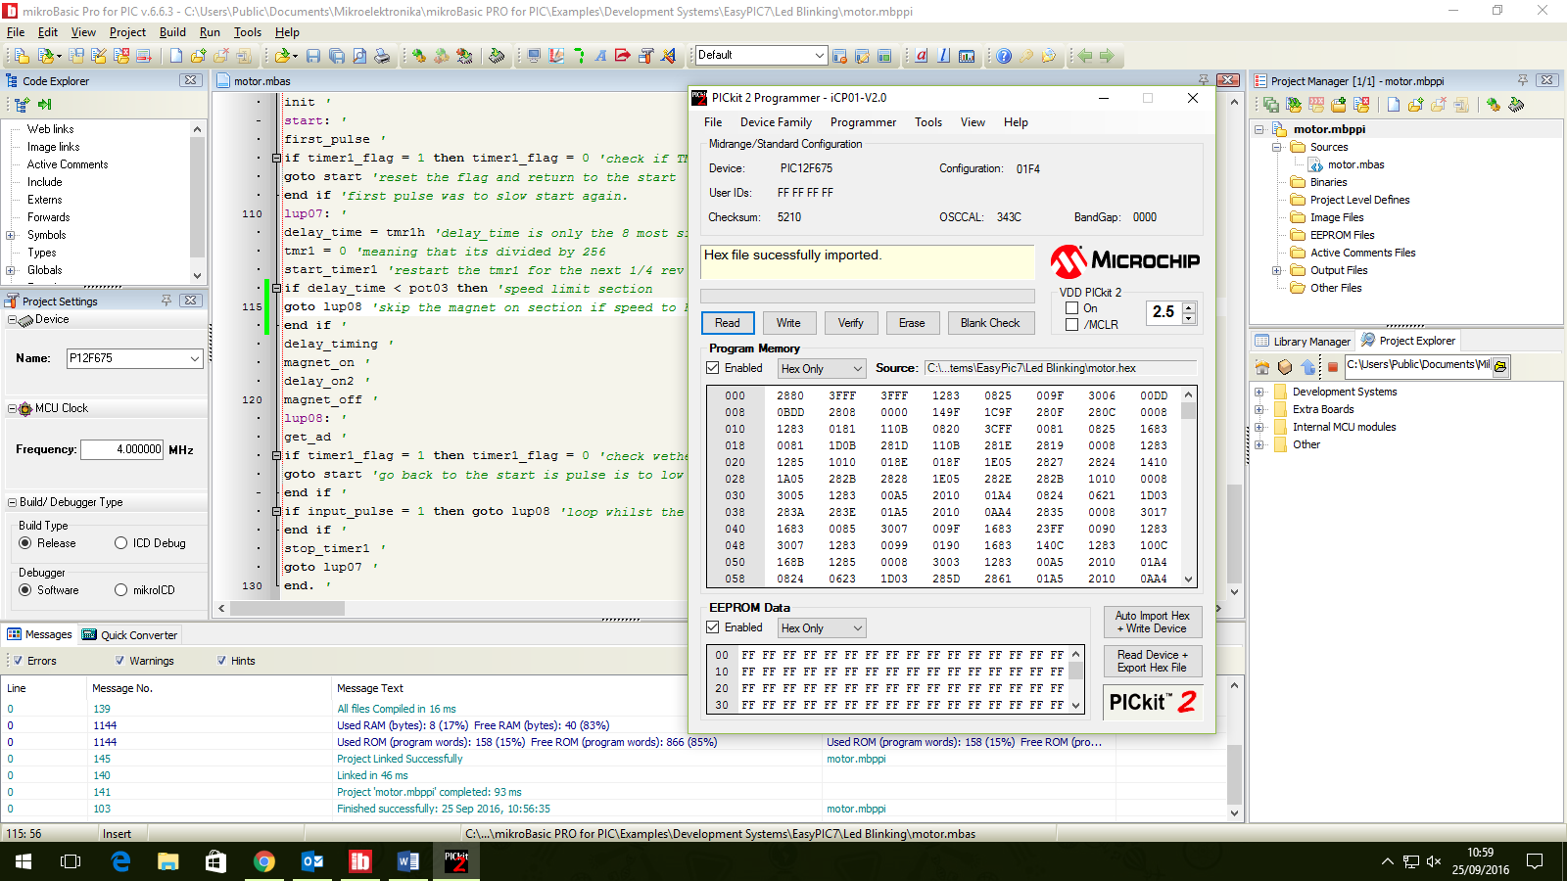Click the green Forward arrow in toolbar

pos(1107,56)
